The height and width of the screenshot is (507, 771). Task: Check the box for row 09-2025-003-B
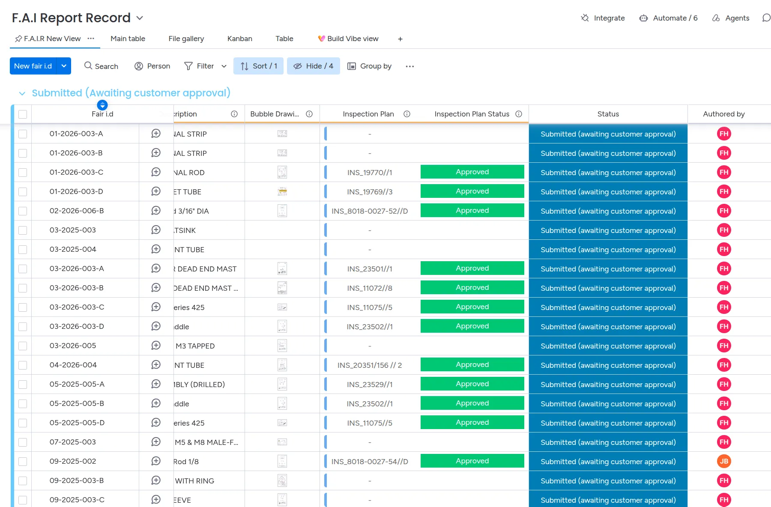[23, 481]
